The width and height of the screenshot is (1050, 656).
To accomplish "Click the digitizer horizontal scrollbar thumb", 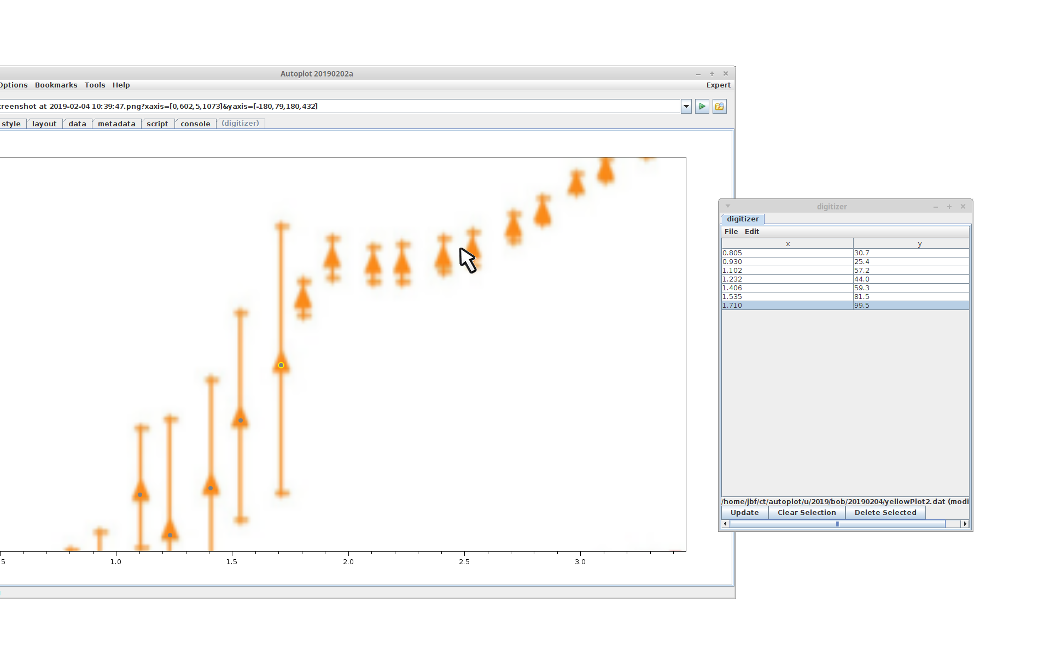I will pyautogui.click(x=837, y=524).
